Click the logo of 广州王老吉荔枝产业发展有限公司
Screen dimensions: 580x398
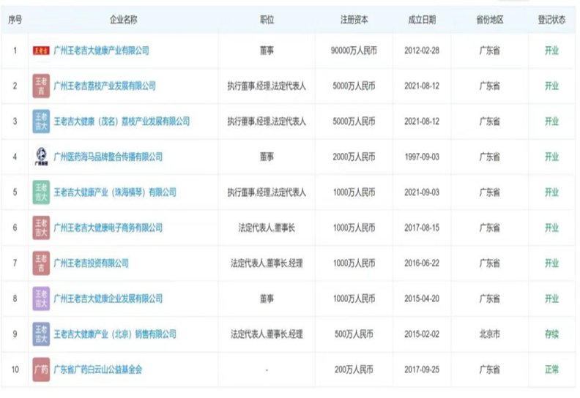tap(41, 86)
